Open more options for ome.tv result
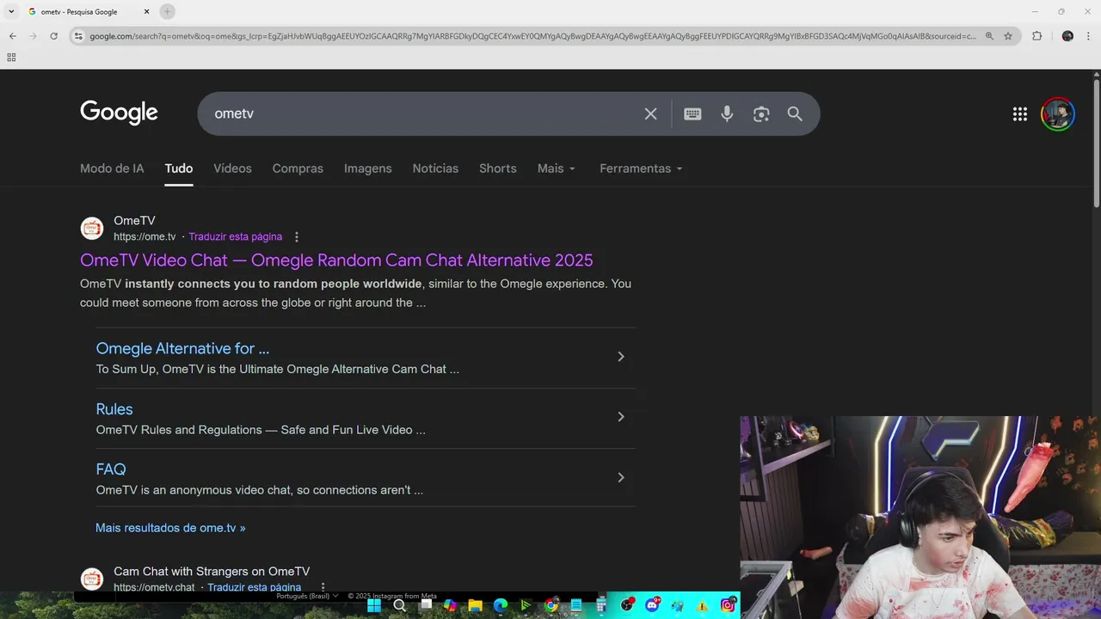Viewport: 1101px width, 619px height. (x=297, y=237)
